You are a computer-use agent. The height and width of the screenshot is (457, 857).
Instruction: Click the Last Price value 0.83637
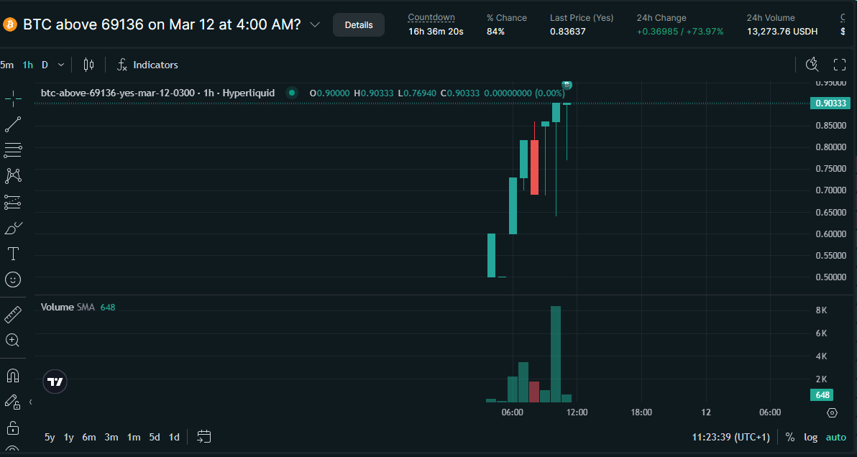click(x=567, y=32)
